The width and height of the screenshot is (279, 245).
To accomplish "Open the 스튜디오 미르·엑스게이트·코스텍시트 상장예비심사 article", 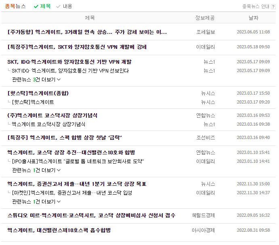I will [91, 215].
